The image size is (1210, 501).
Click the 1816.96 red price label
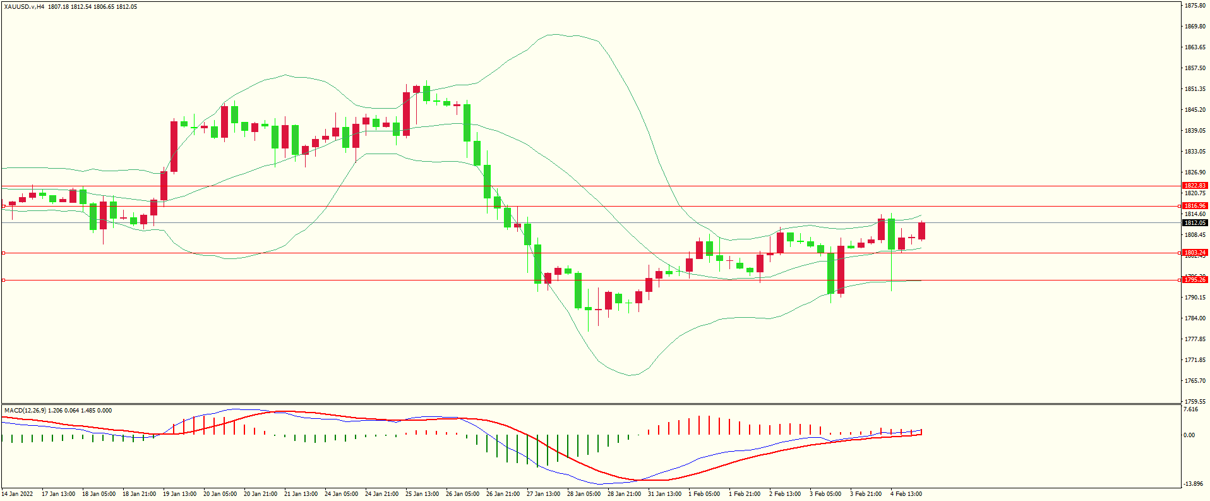point(1194,206)
